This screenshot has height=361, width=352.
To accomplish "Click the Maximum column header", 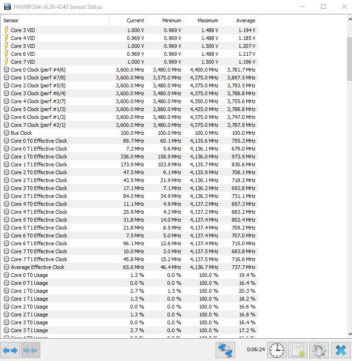I will pyautogui.click(x=202, y=20).
